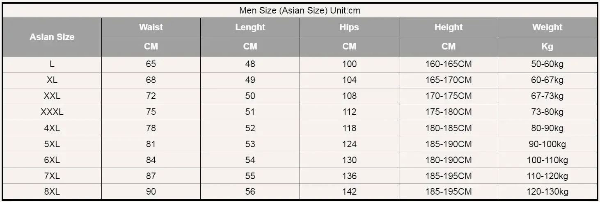Select the XXL size row label
600x202 pixels.
[x=52, y=96]
